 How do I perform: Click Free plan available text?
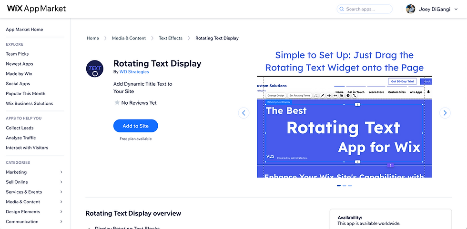pyautogui.click(x=135, y=139)
